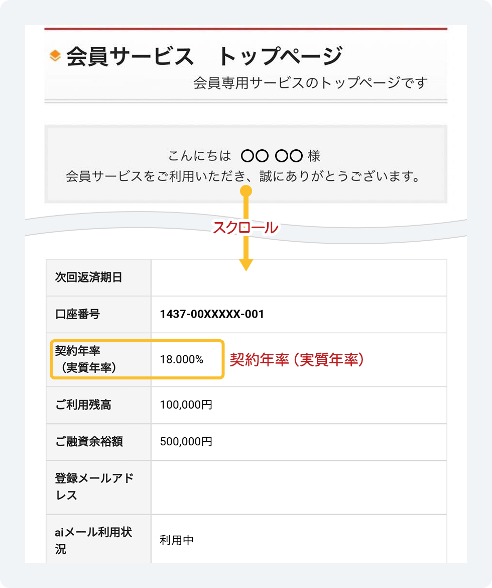
Task: Click the 会員サービス トップページ heading
Action: (x=204, y=56)
